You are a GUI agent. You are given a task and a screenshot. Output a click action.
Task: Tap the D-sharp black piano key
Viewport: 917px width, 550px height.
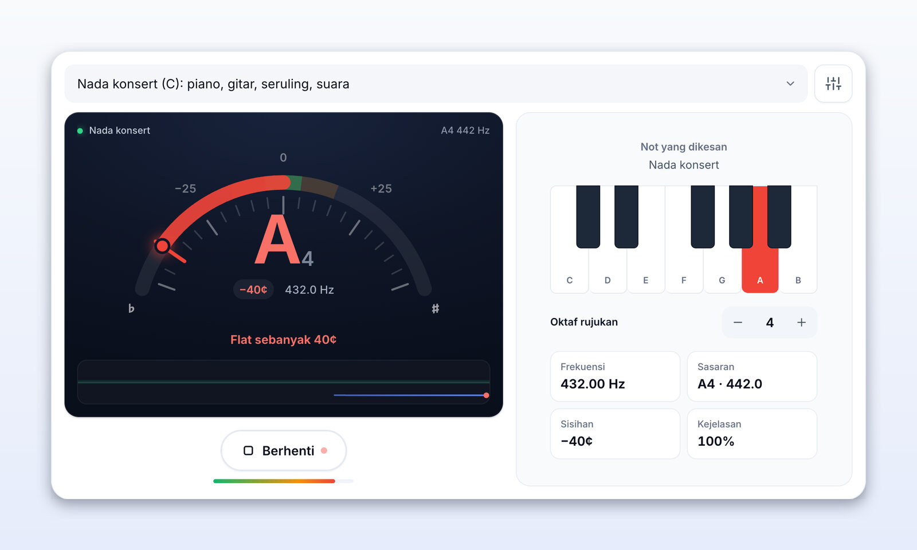[x=626, y=217]
